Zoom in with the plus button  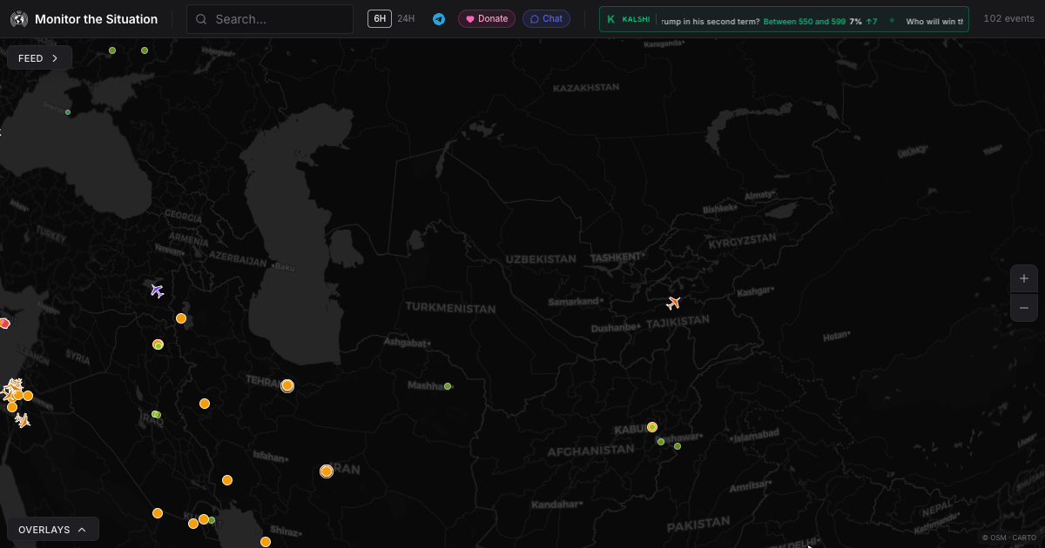1023,279
